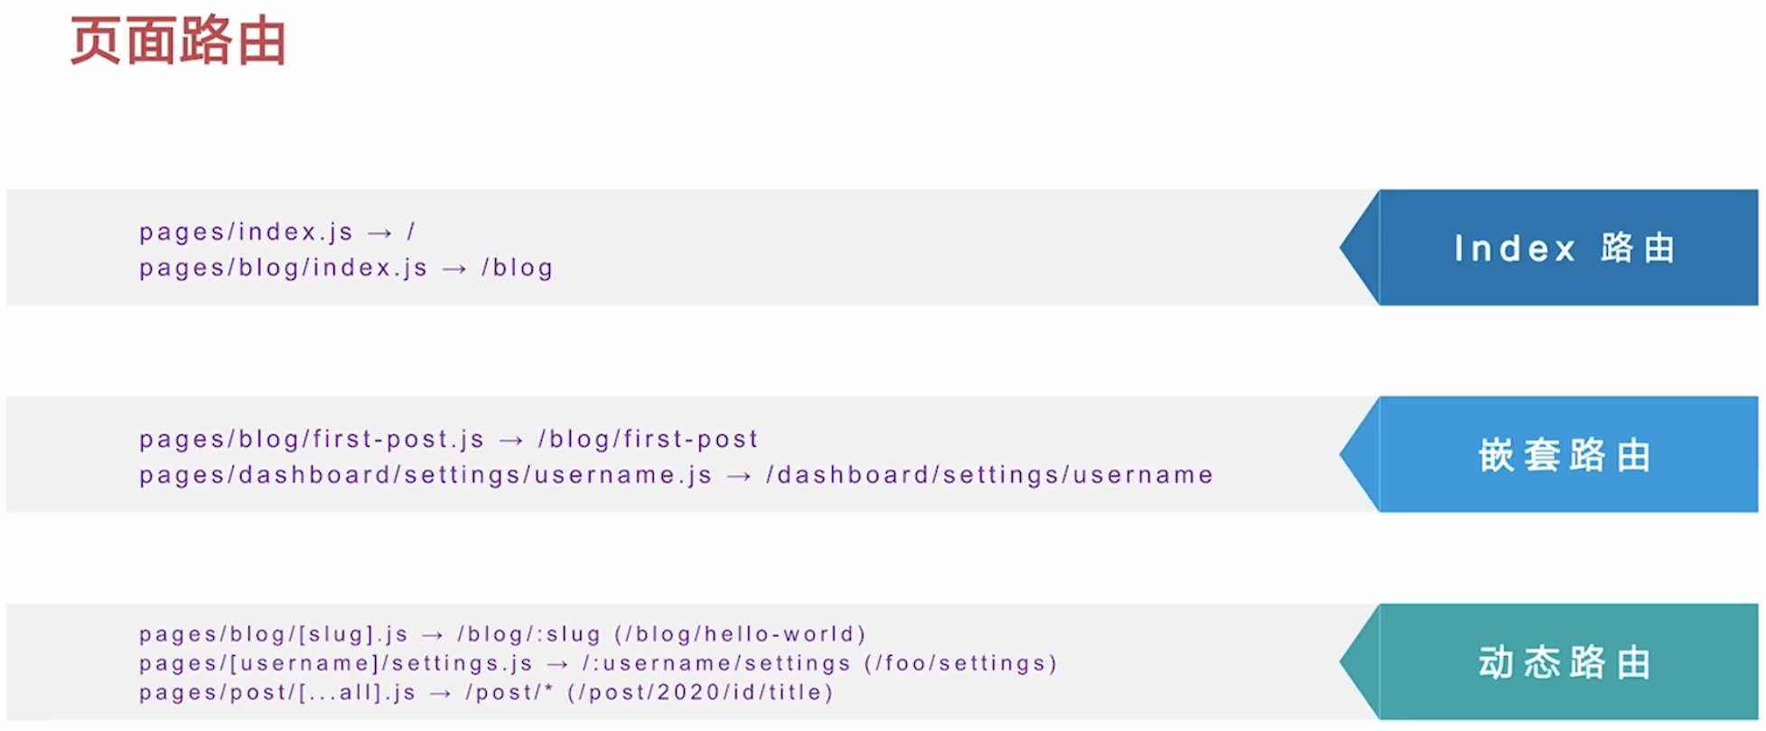This screenshot has width=1766, height=731.
Task: Click the "pages/index.js" file path text
Action: pos(246,233)
